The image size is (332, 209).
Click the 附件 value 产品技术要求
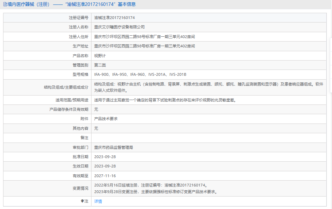click(x=106, y=119)
